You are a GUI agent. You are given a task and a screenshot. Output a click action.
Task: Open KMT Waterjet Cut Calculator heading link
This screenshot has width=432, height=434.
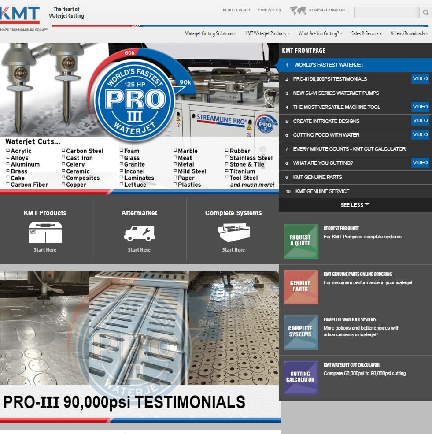(351, 365)
